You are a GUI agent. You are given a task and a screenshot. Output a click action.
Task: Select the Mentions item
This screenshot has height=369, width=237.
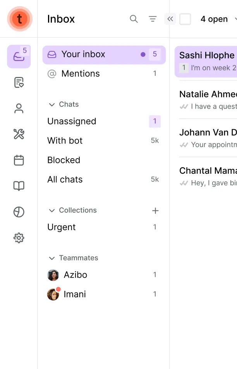(81, 73)
